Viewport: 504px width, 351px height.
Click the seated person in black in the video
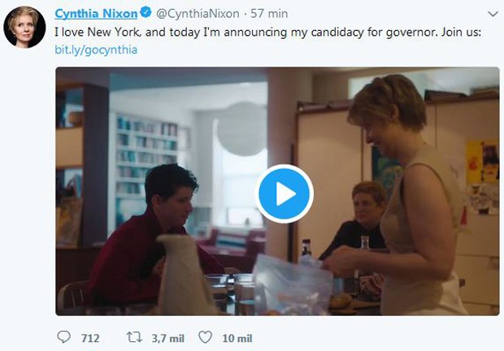360,222
